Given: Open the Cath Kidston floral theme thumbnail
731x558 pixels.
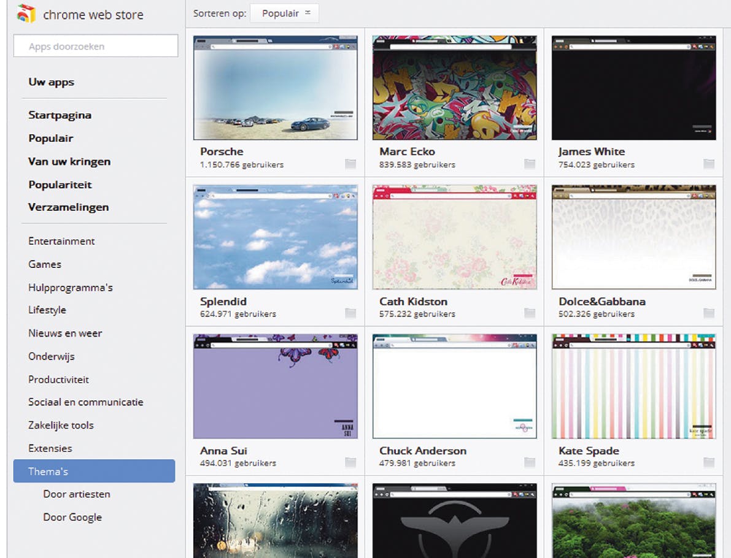Looking at the screenshot, I should pyautogui.click(x=455, y=237).
